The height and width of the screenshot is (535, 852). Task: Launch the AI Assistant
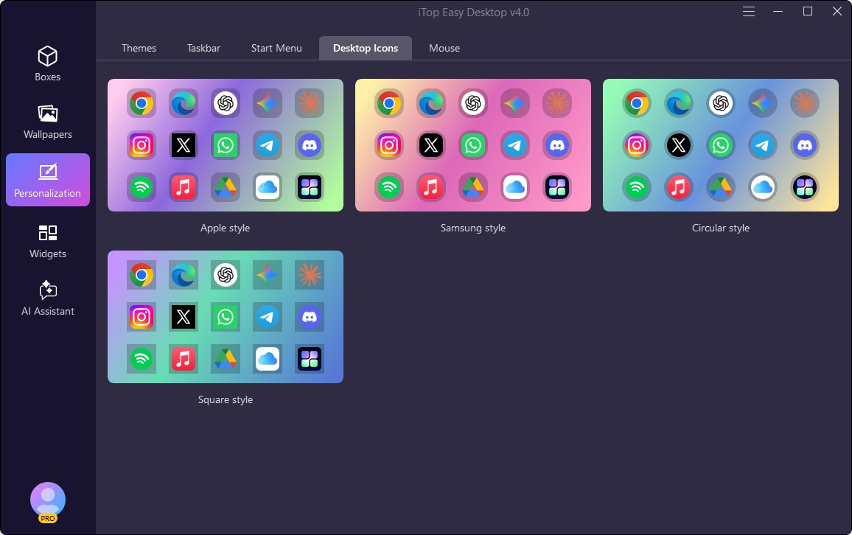47,298
